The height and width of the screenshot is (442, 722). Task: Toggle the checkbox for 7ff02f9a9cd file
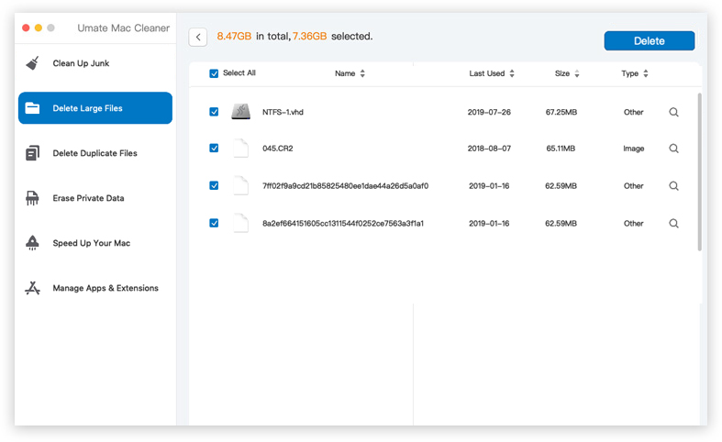point(214,185)
